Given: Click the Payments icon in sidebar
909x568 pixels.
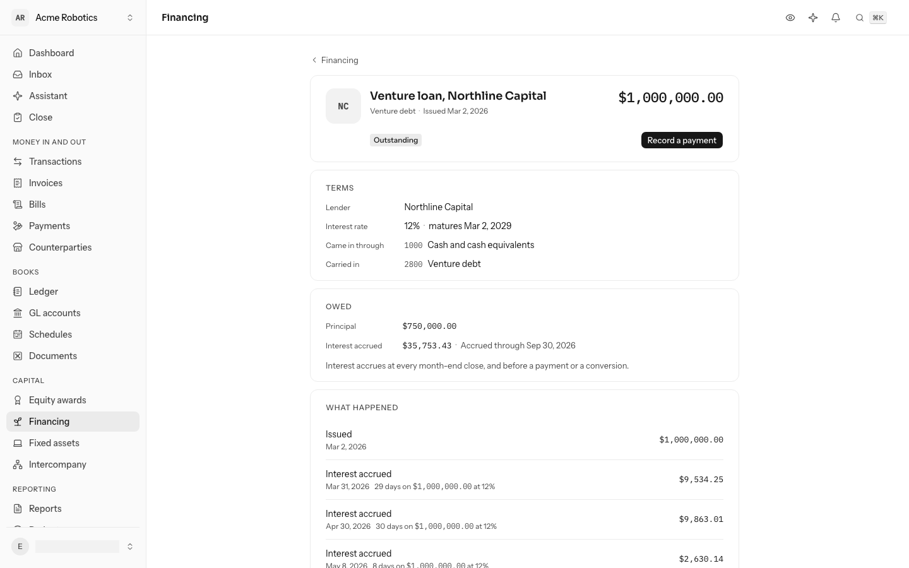Looking at the screenshot, I should (18, 226).
